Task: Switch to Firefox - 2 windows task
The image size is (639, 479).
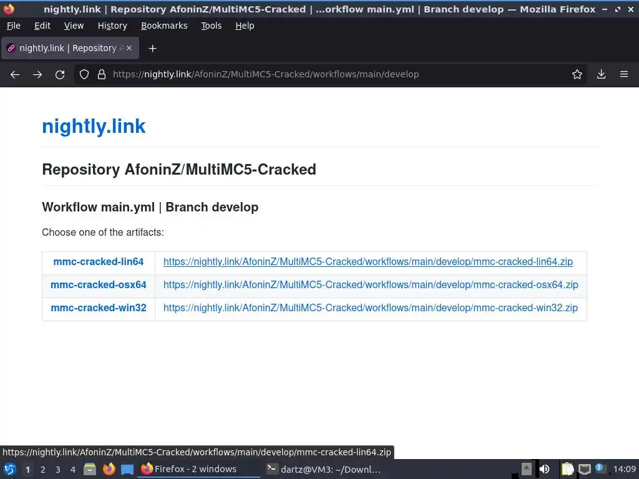Action: coord(200,469)
